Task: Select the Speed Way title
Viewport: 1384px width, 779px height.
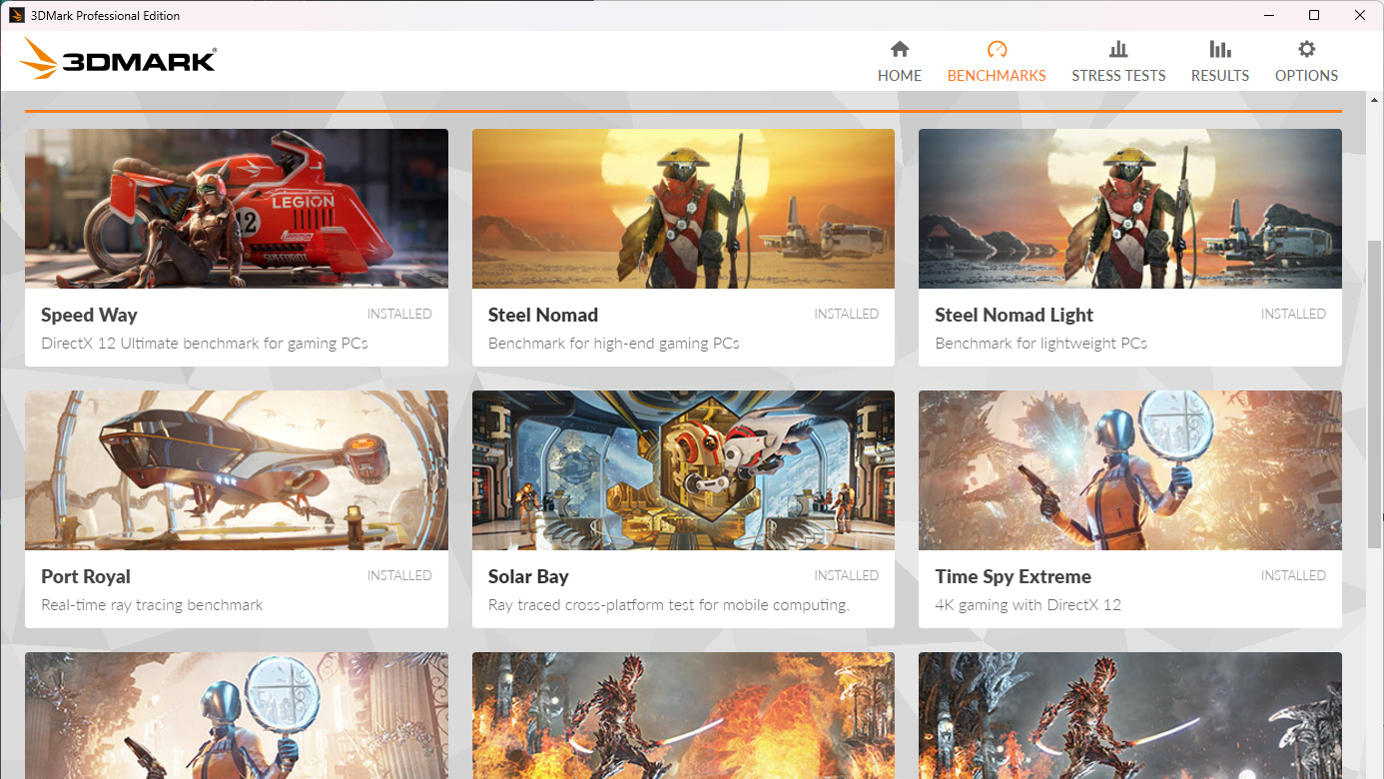Action: click(89, 316)
